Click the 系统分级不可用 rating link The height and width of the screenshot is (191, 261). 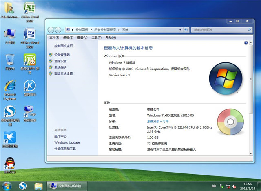tap(158, 121)
